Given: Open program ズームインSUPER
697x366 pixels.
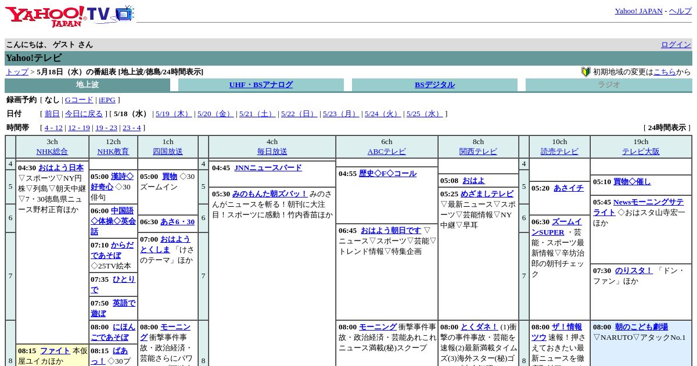Looking at the screenshot, I should click(556, 227).
